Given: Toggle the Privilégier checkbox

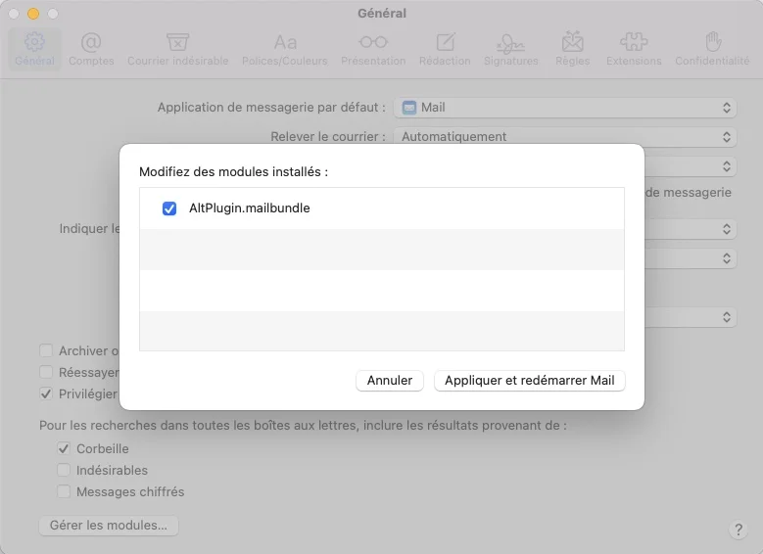Looking at the screenshot, I should click(x=46, y=393).
